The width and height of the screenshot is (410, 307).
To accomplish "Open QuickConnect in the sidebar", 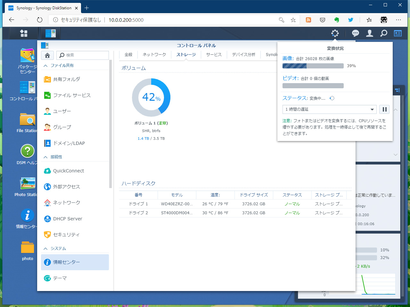I will point(75,171).
